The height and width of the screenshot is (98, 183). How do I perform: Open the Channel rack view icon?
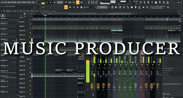(120, 7)
